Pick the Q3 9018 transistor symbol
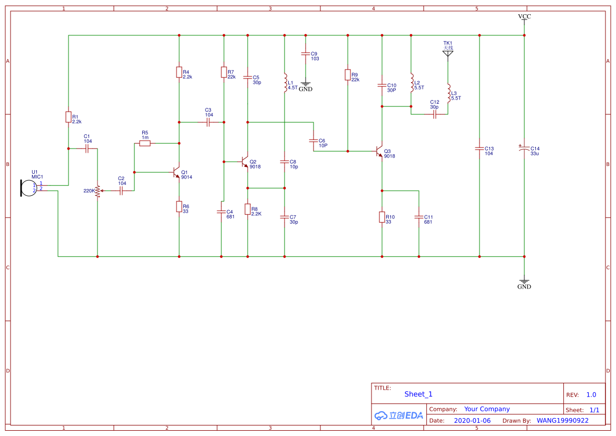The width and height of the screenshot is (616, 436). (379, 151)
